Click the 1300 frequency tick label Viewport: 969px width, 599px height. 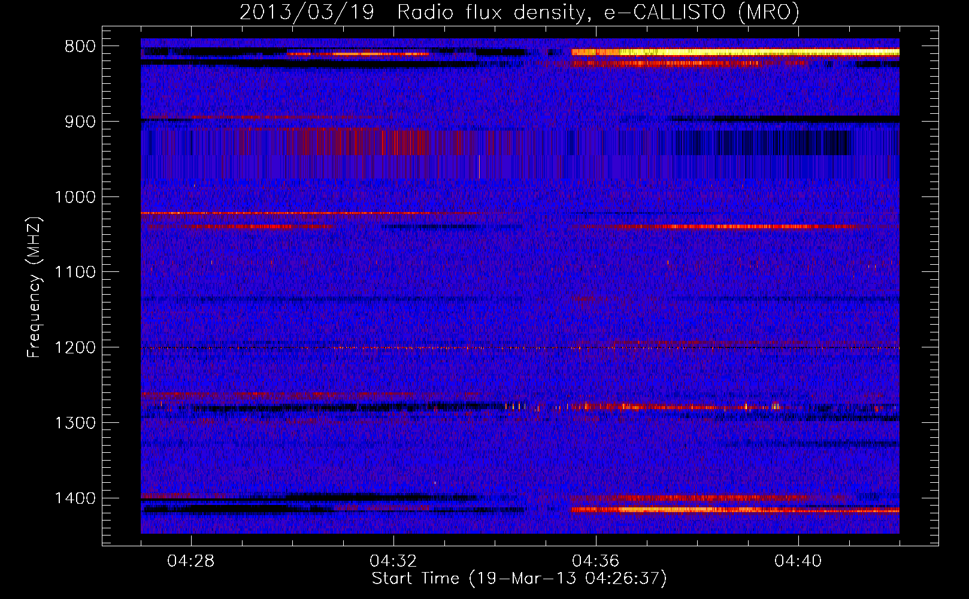coord(75,423)
